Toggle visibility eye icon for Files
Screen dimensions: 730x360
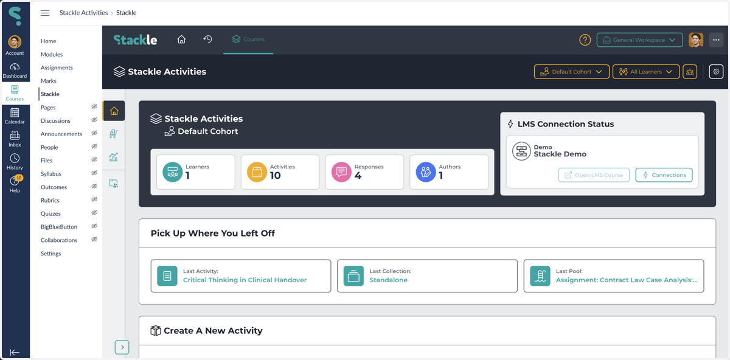[94, 160]
